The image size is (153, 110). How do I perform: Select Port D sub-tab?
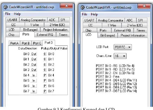(x=49, y=43)
